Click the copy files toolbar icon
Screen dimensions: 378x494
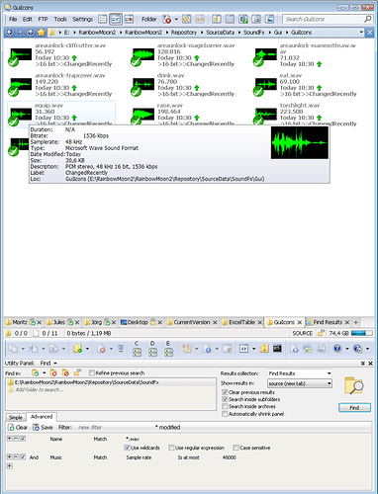coord(13,349)
